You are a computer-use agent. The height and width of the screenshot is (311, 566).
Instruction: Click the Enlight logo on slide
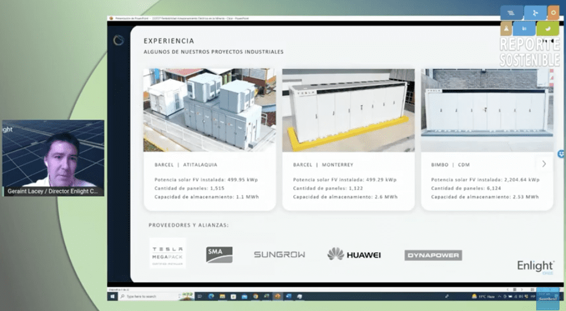[x=535, y=266]
